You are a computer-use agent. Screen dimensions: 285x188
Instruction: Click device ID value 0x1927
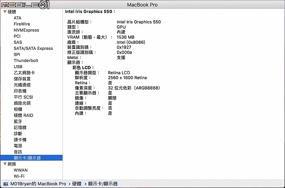(124, 47)
